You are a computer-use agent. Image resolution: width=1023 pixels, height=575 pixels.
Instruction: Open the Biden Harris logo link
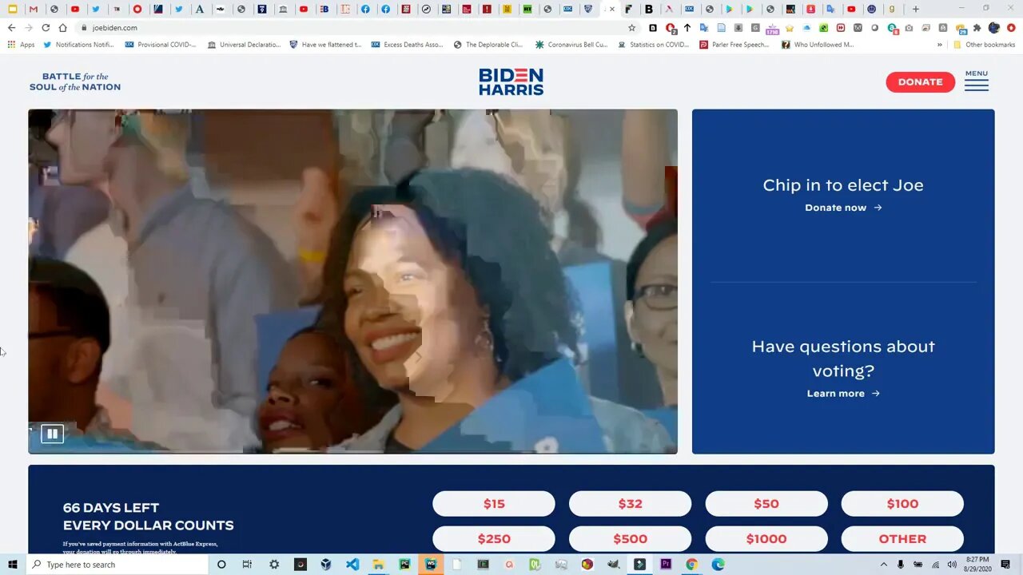click(511, 81)
